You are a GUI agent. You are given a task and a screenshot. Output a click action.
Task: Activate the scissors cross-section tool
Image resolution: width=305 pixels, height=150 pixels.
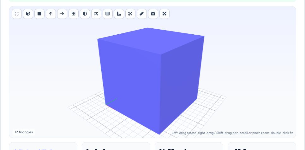coord(130,14)
